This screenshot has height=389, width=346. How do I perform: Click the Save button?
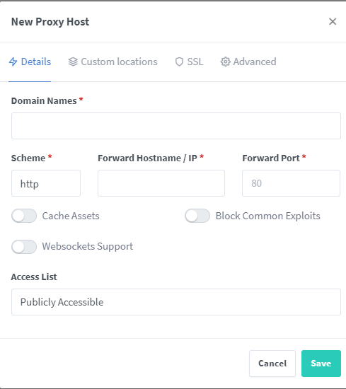click(321, 364)
